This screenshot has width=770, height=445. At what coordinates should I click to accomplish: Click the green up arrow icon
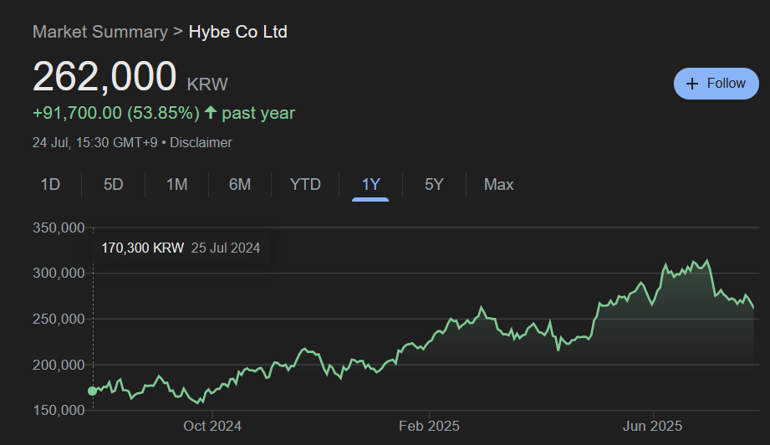click(211, 112)
